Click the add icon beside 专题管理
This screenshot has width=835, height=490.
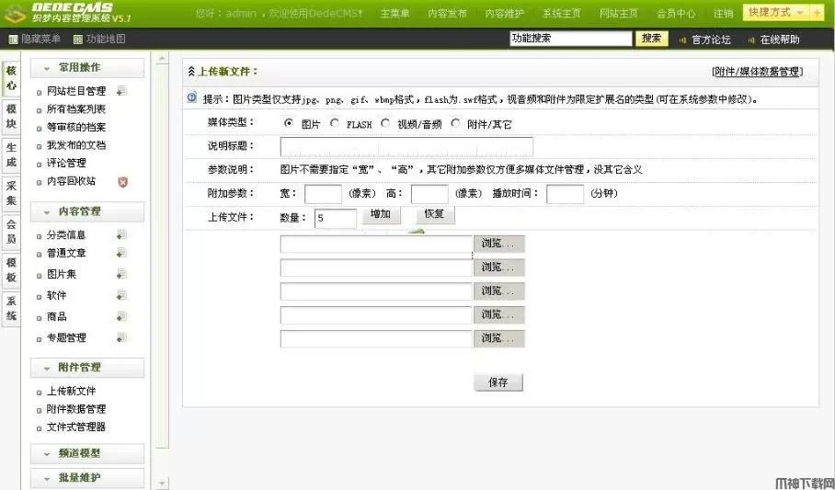pos(121,337)
